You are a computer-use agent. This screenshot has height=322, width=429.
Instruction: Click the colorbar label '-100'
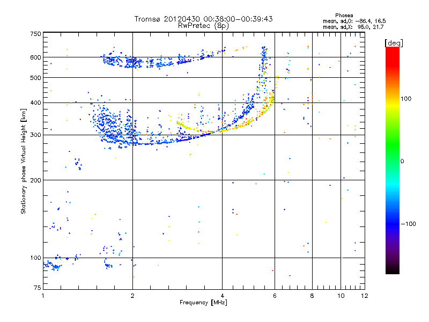(x=409, y=224)
